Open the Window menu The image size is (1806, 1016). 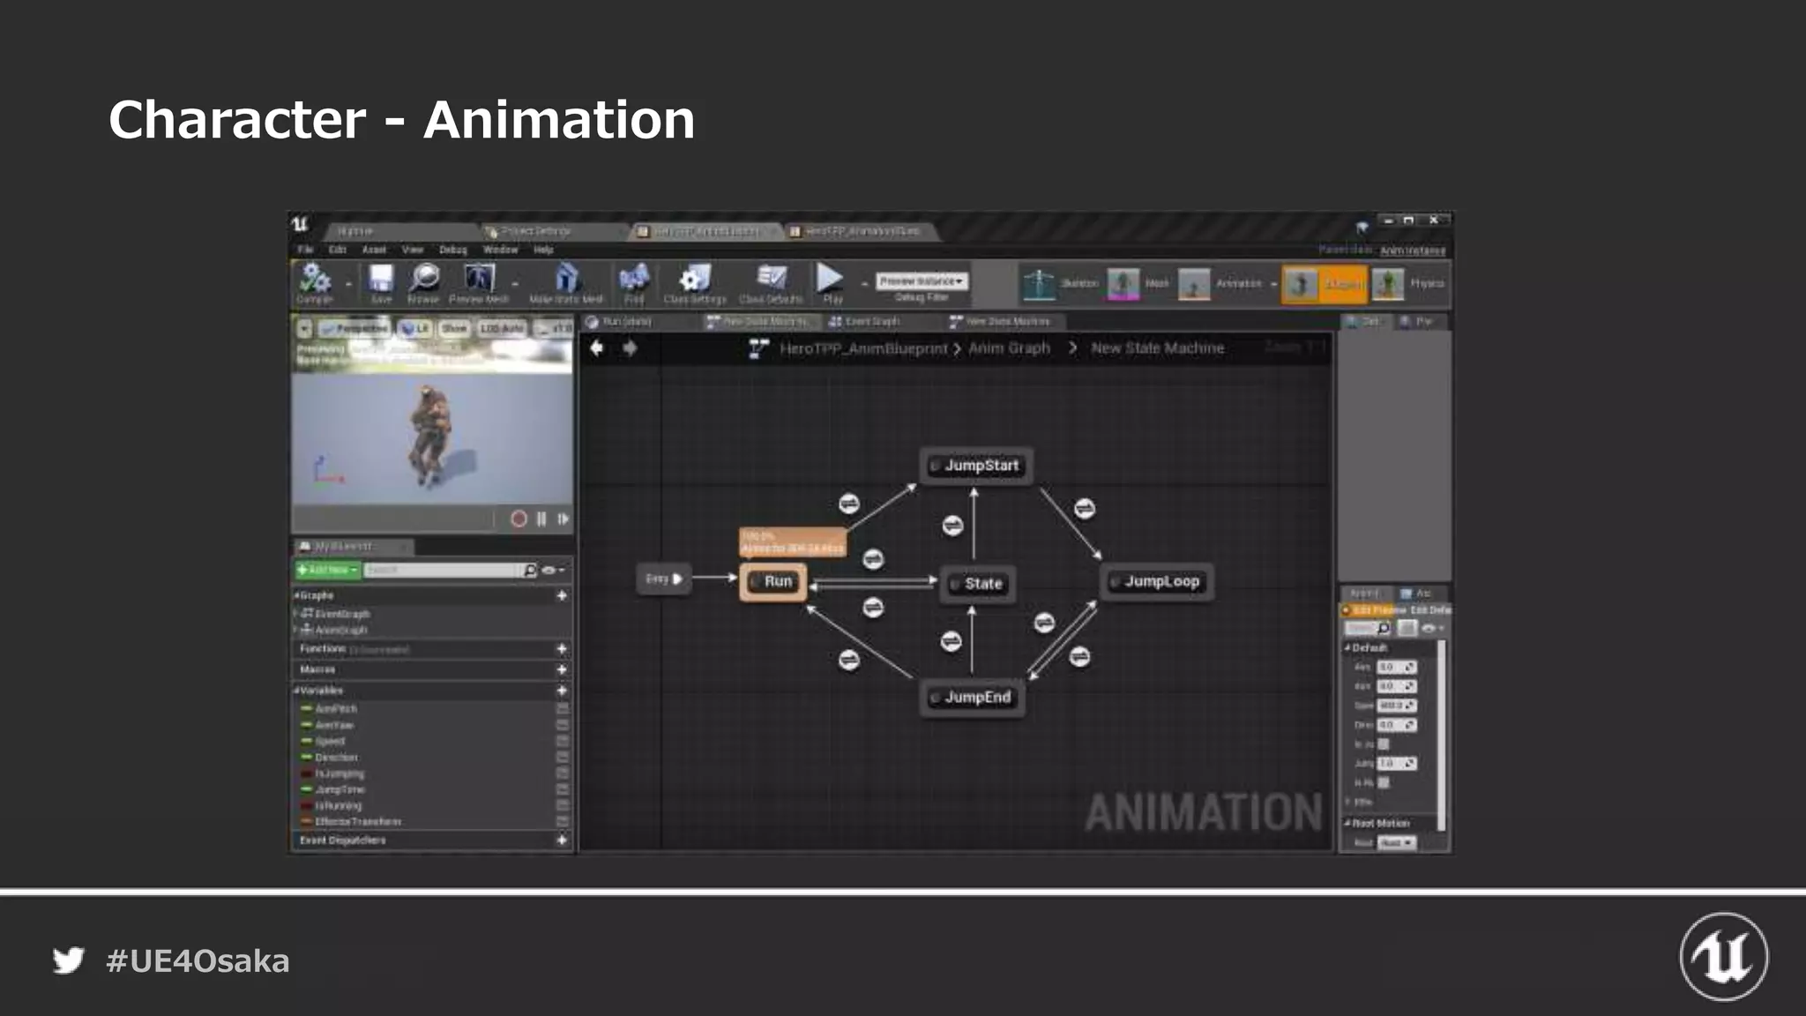[x=500, y=250]
